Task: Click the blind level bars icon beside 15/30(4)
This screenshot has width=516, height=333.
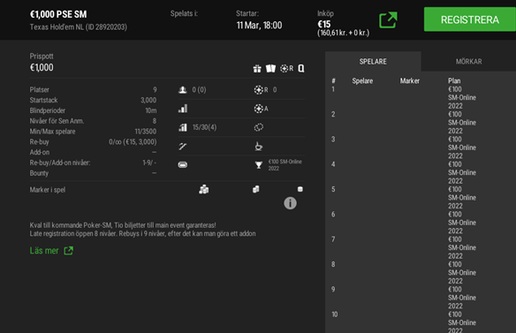Action: click(183, 127)
